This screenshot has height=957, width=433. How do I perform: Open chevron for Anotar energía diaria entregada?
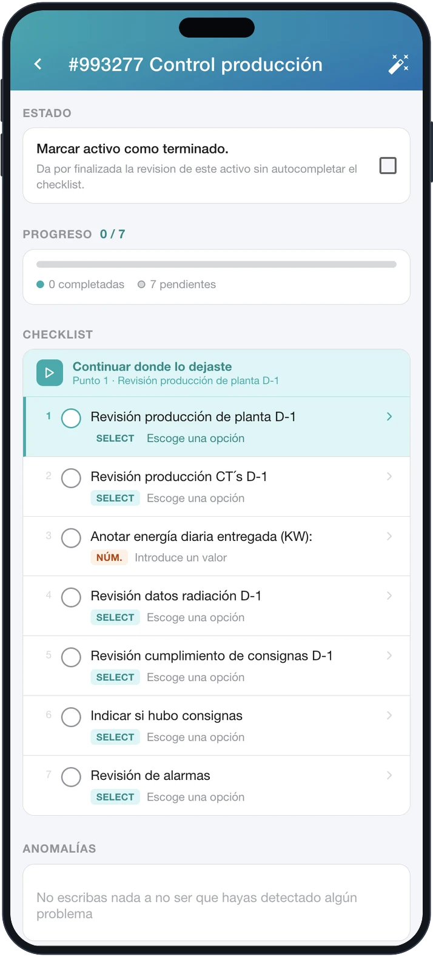coord(389,536)
